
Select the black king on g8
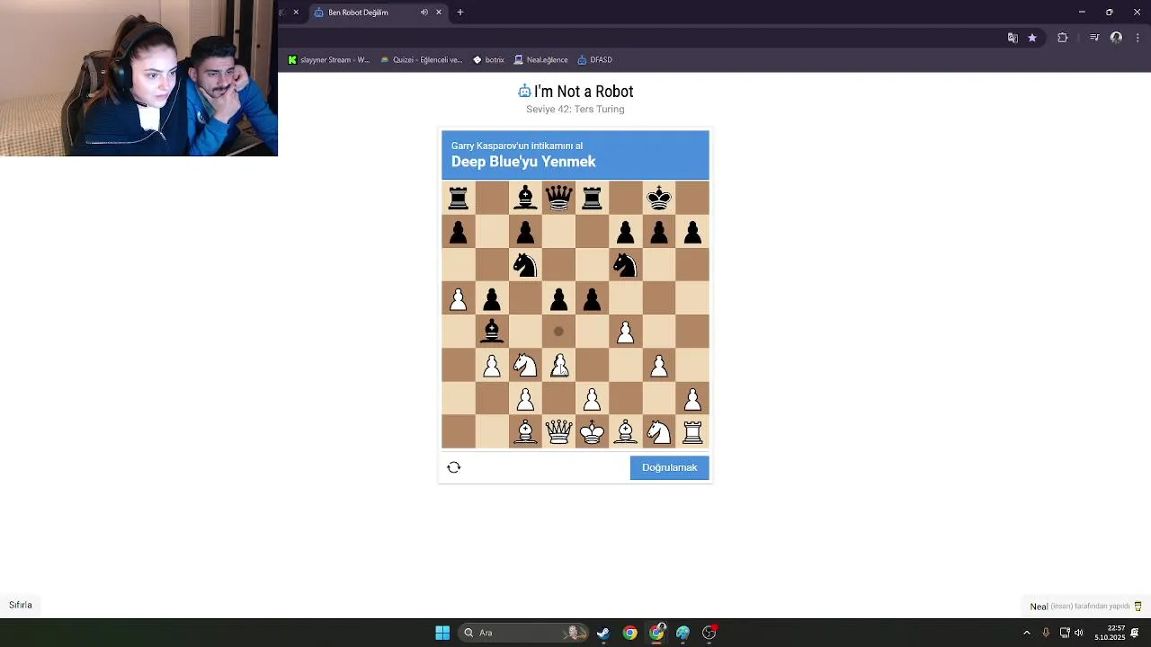coord(659,198)
